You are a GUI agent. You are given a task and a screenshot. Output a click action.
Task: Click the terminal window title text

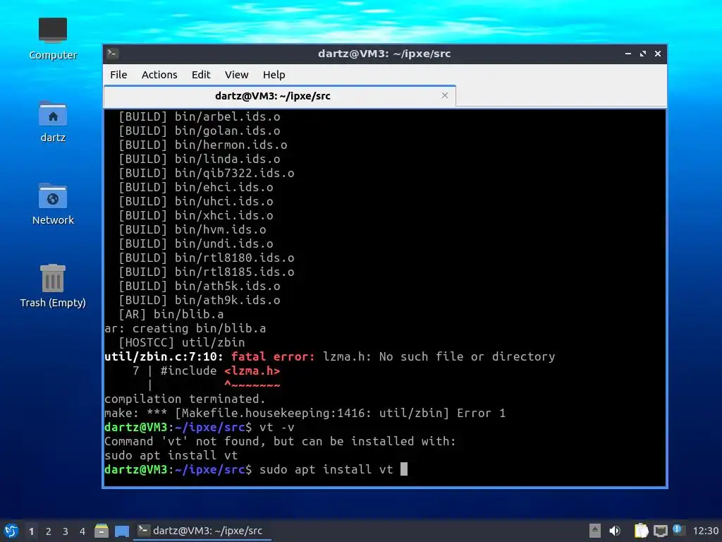[x=384, y=54]
